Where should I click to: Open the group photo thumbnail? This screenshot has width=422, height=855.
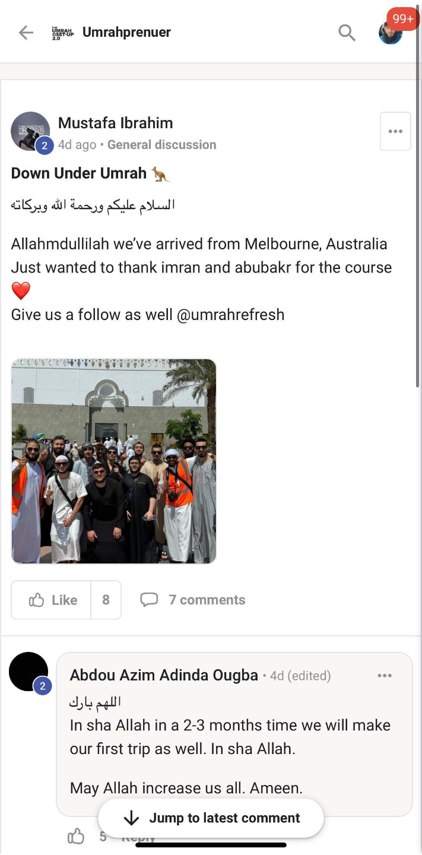[x=114, y=461]
